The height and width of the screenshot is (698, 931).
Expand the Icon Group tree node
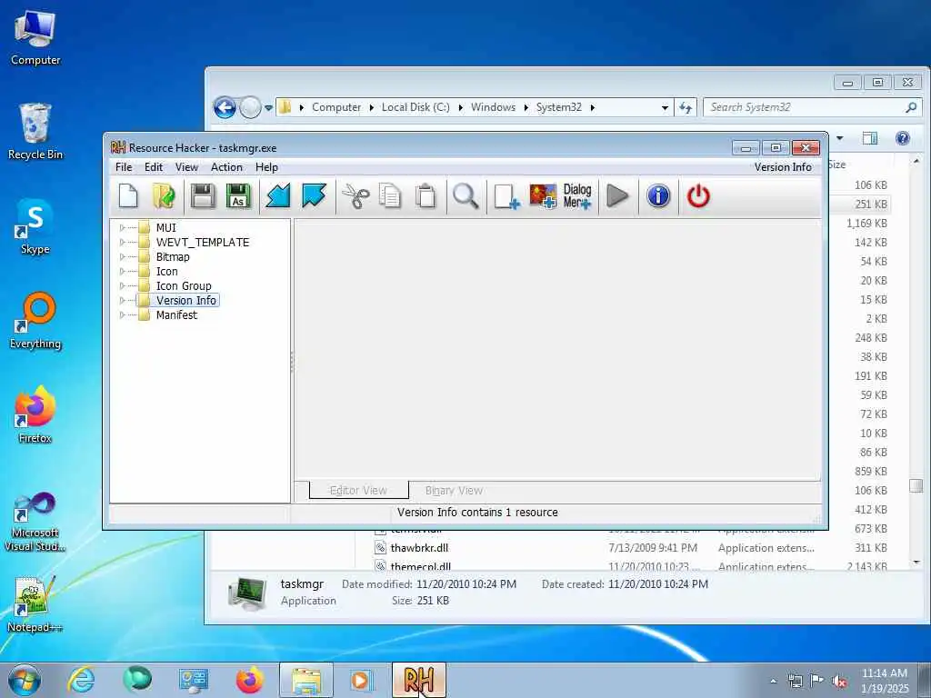[123, 286]
